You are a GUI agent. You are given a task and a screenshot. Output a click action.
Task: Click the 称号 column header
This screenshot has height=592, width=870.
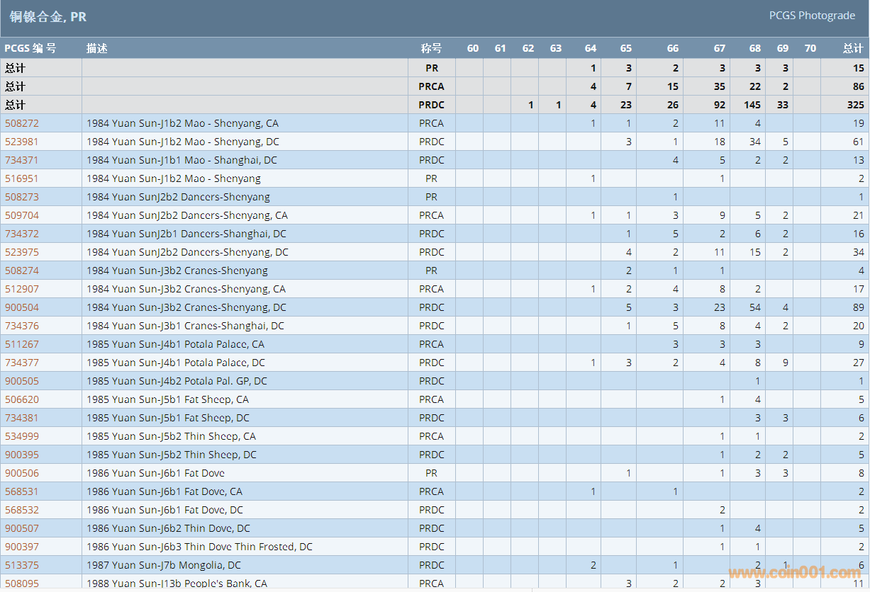(x=431, y=48)
